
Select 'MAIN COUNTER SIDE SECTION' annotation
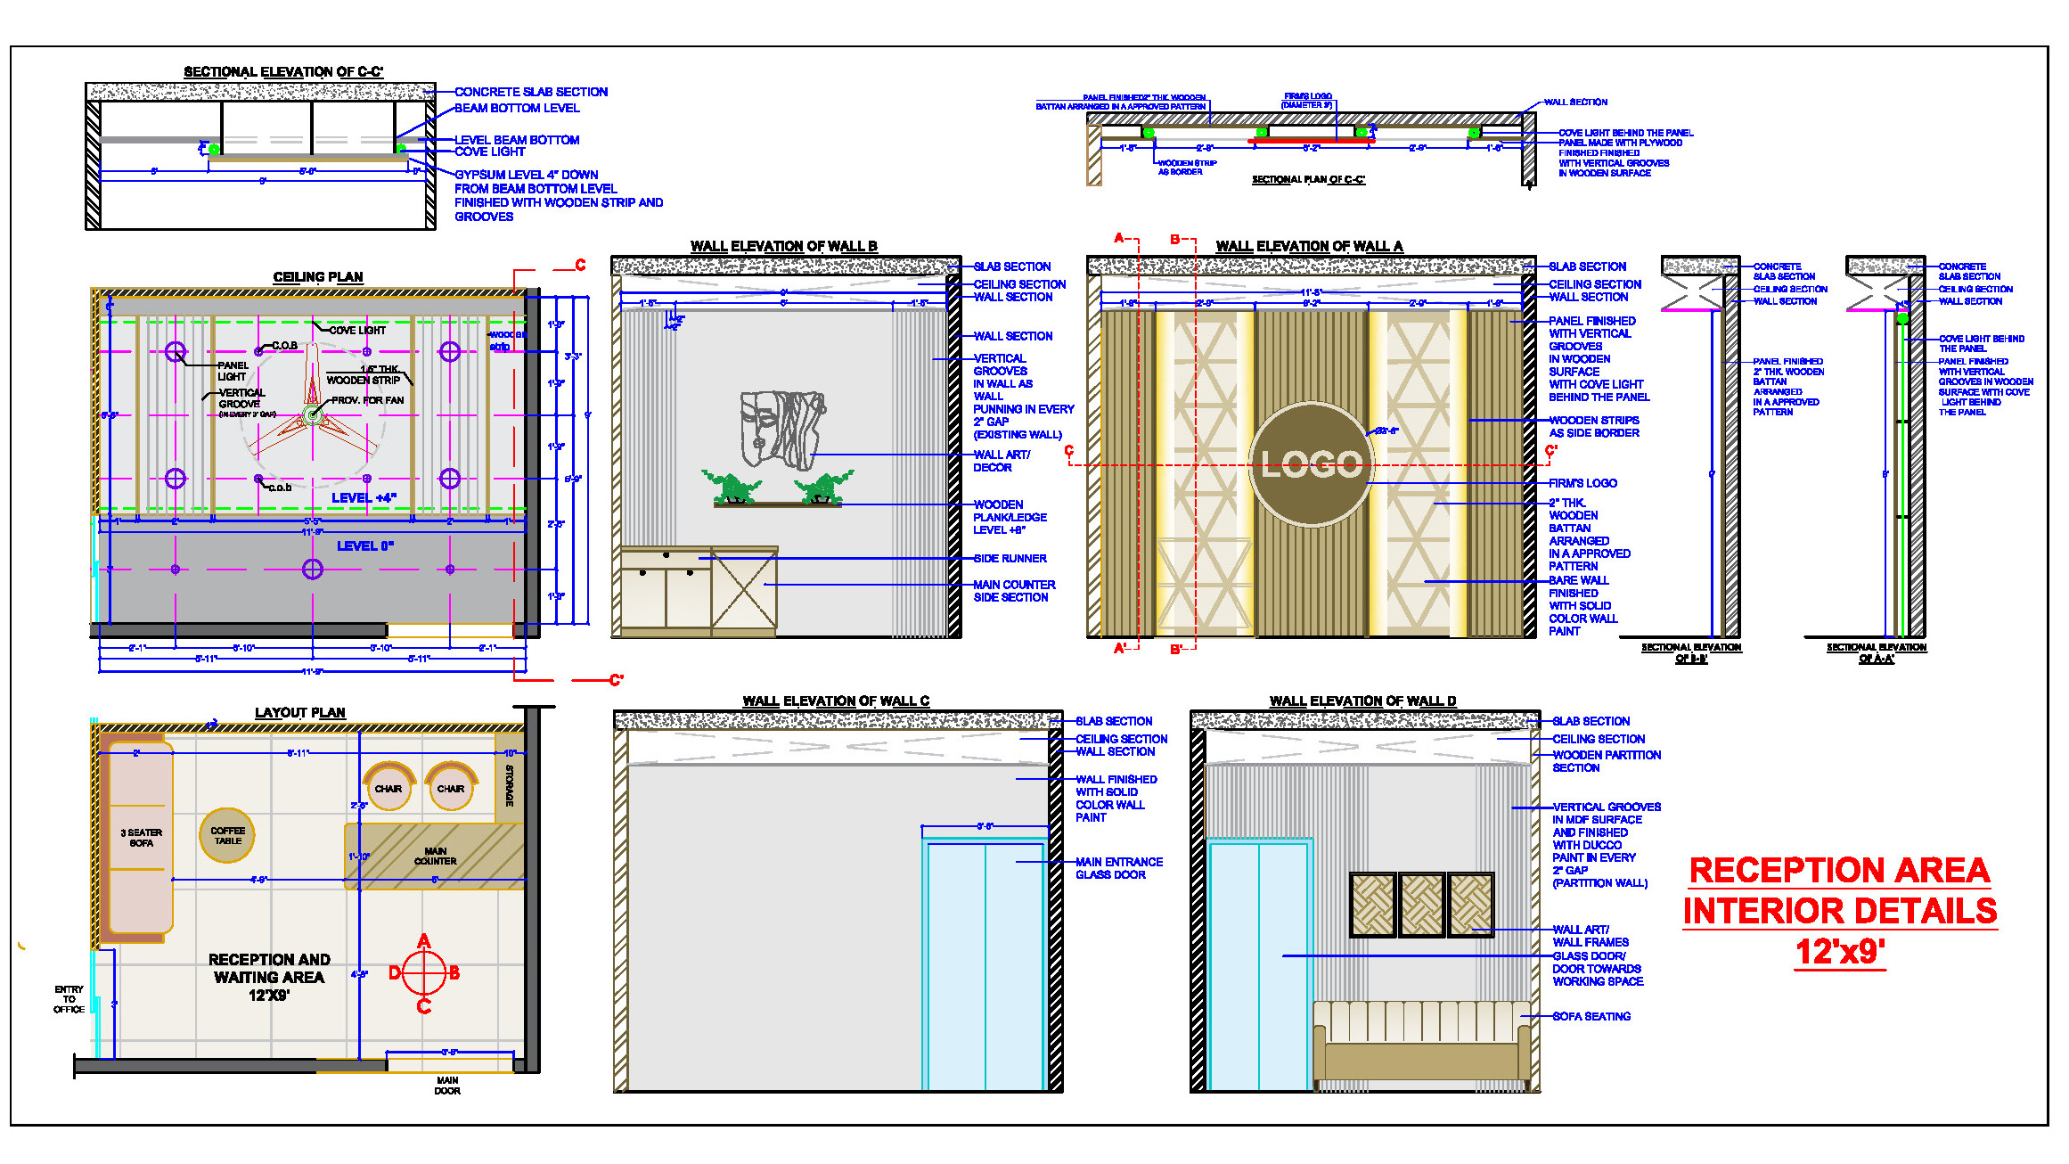pos(1014,591)
